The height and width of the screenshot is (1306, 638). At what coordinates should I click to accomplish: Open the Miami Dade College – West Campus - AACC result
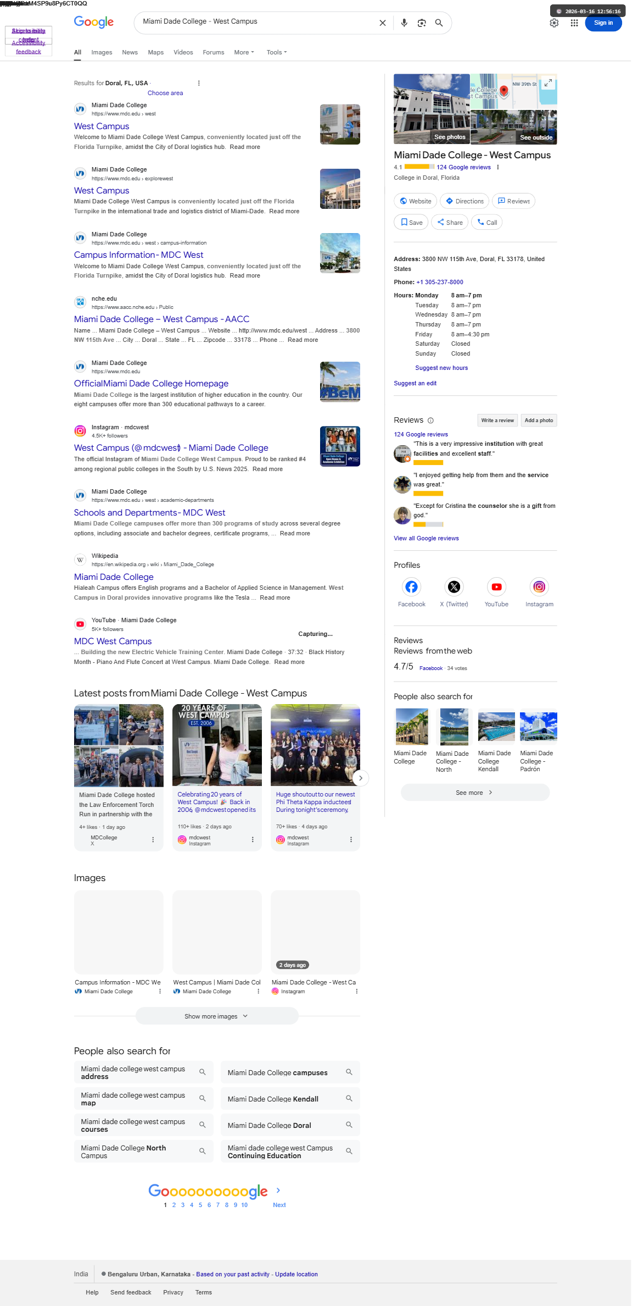(161, 319)
